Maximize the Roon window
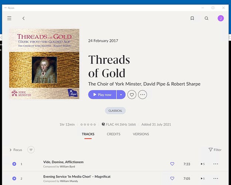Image resolution: width=231 pixels, height=185 pixels. pos(213,8)
